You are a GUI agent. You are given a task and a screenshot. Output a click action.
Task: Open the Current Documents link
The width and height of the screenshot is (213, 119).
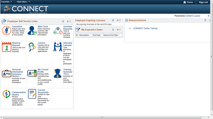point(43,91)
